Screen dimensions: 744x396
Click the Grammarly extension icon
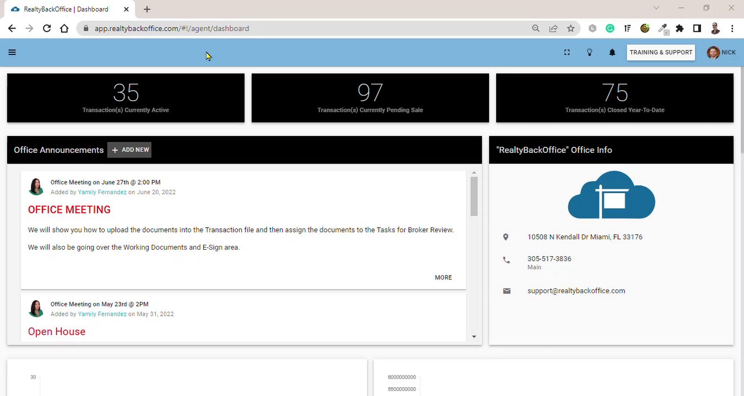pos(610,28)
